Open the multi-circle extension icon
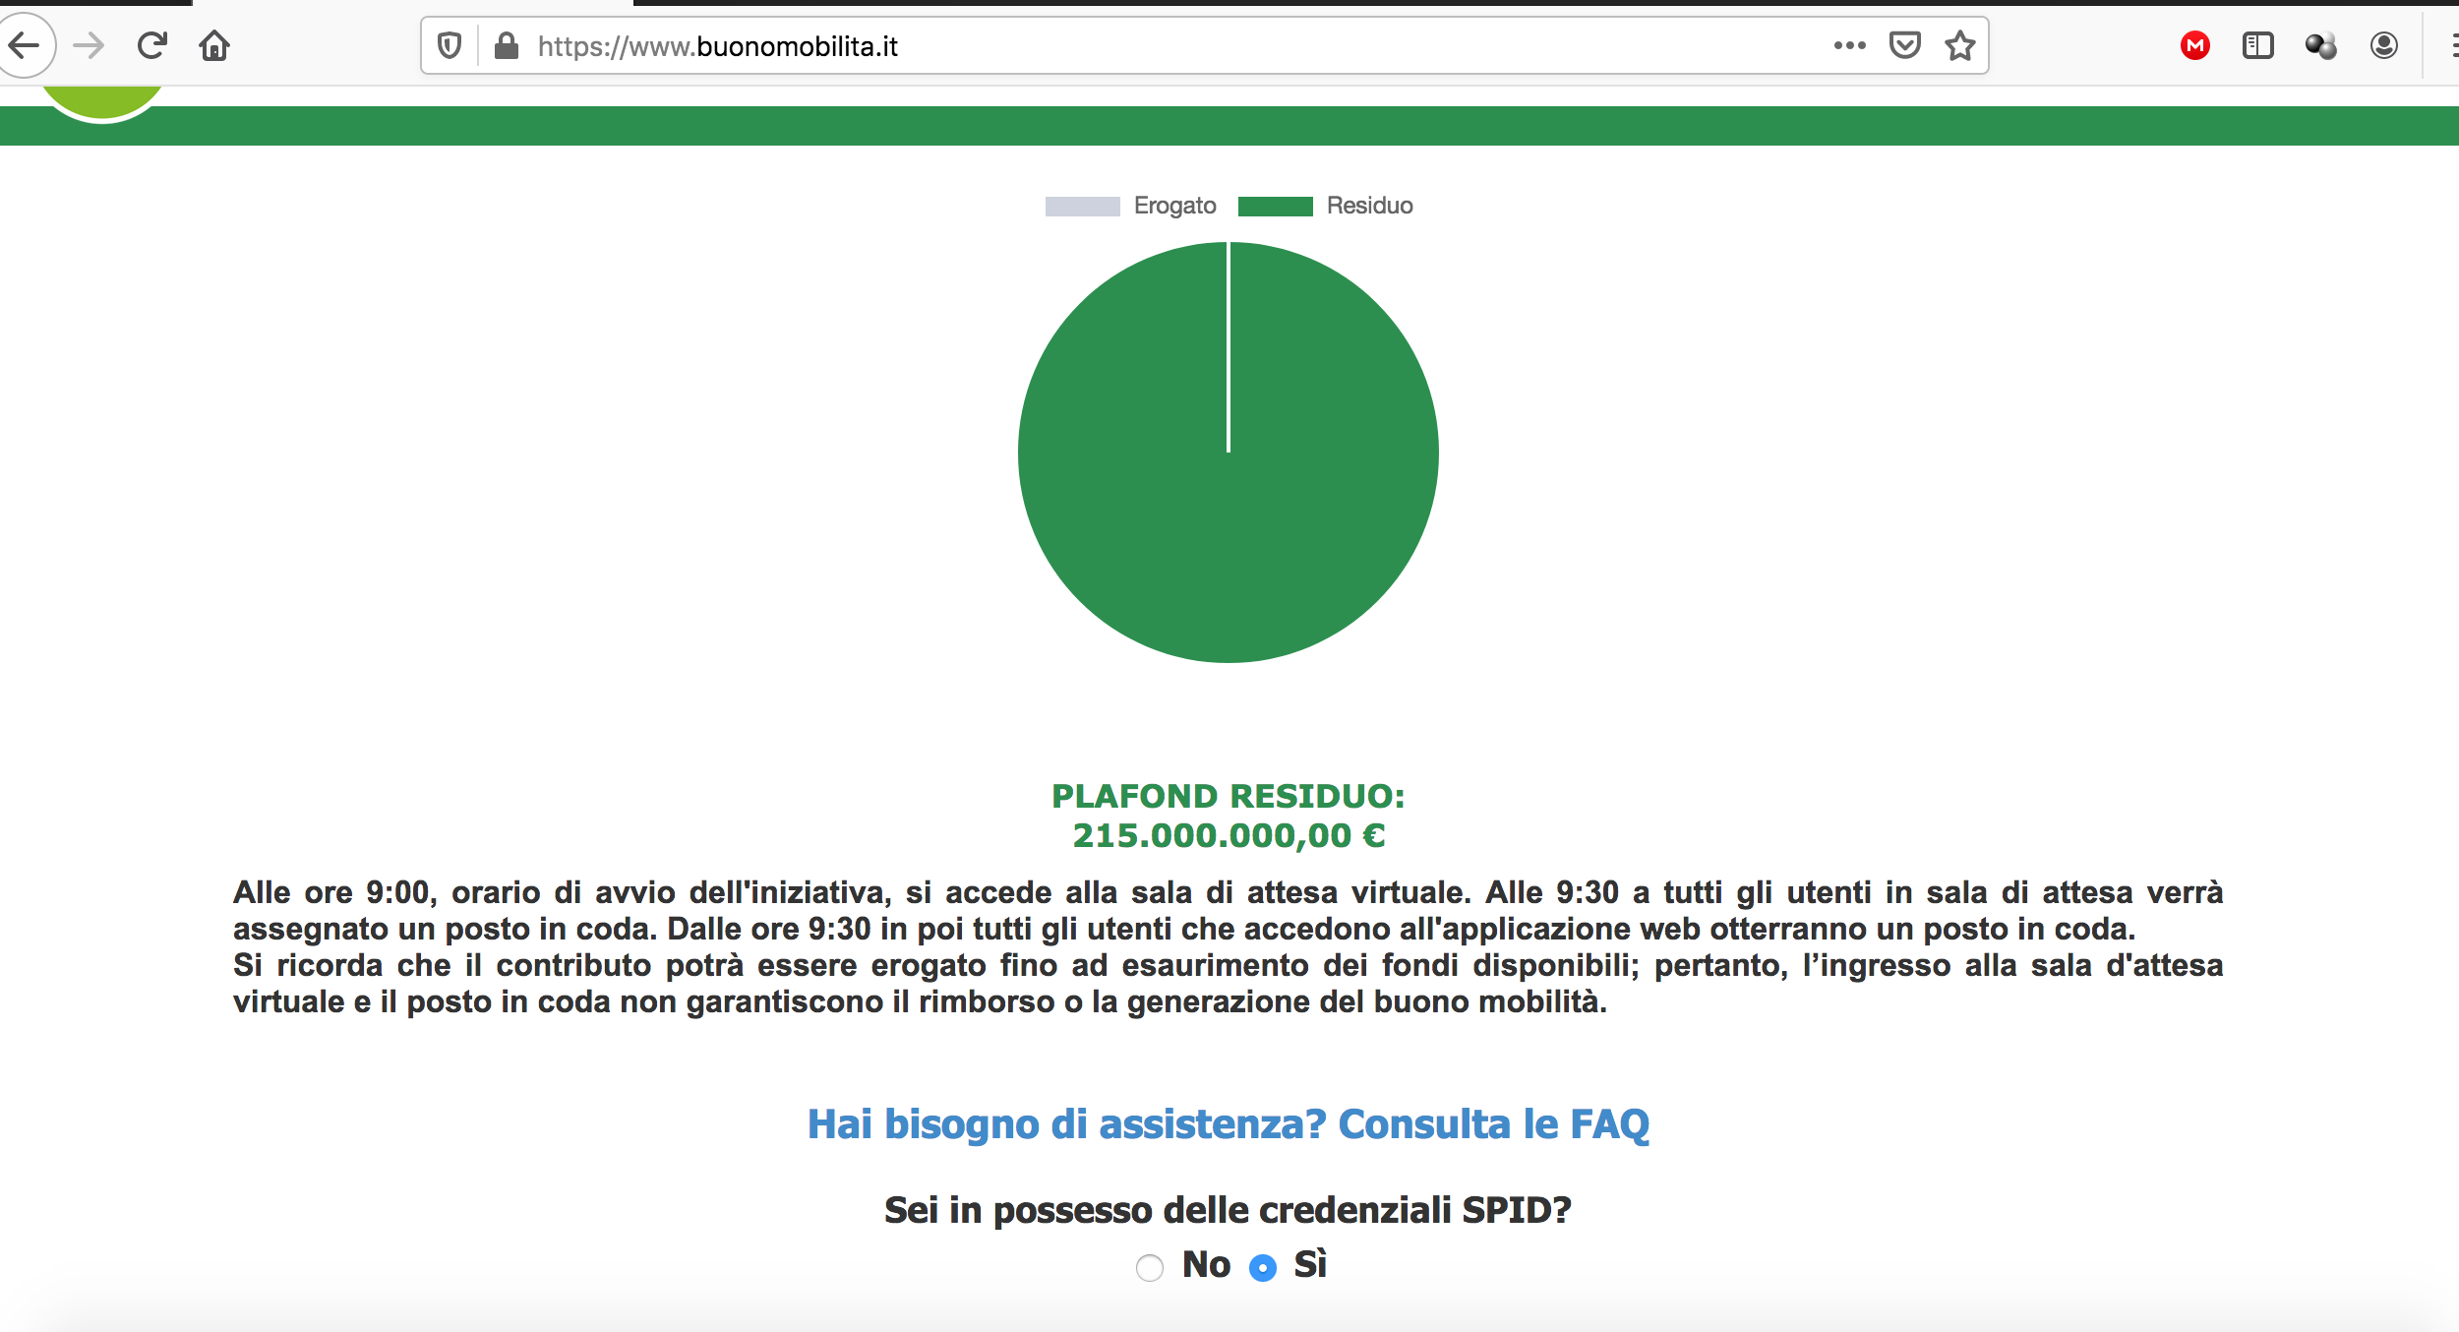The height and width of the screenshot is (1332, 2459). 2321,45
